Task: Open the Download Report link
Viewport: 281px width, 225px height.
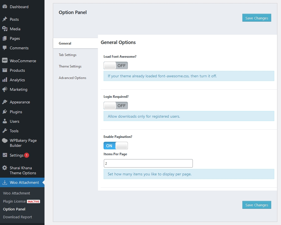Action: pyautogui.click(x=17, y=217)
